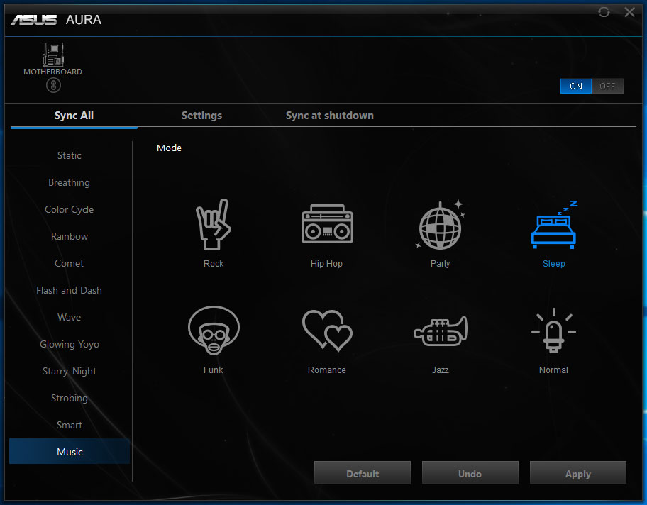This screenshot has height=505, width=647.
Task: Click the Motherboard device icon
Action: coord(52,55)
